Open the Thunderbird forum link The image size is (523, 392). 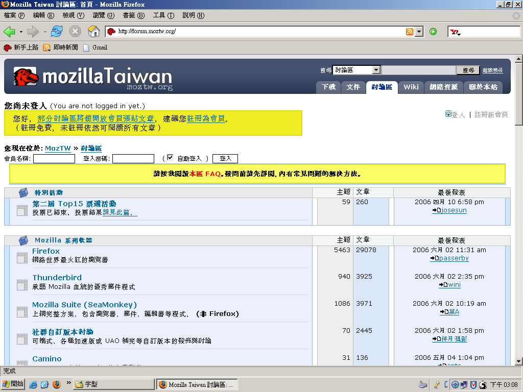click(x=57, y=277)
